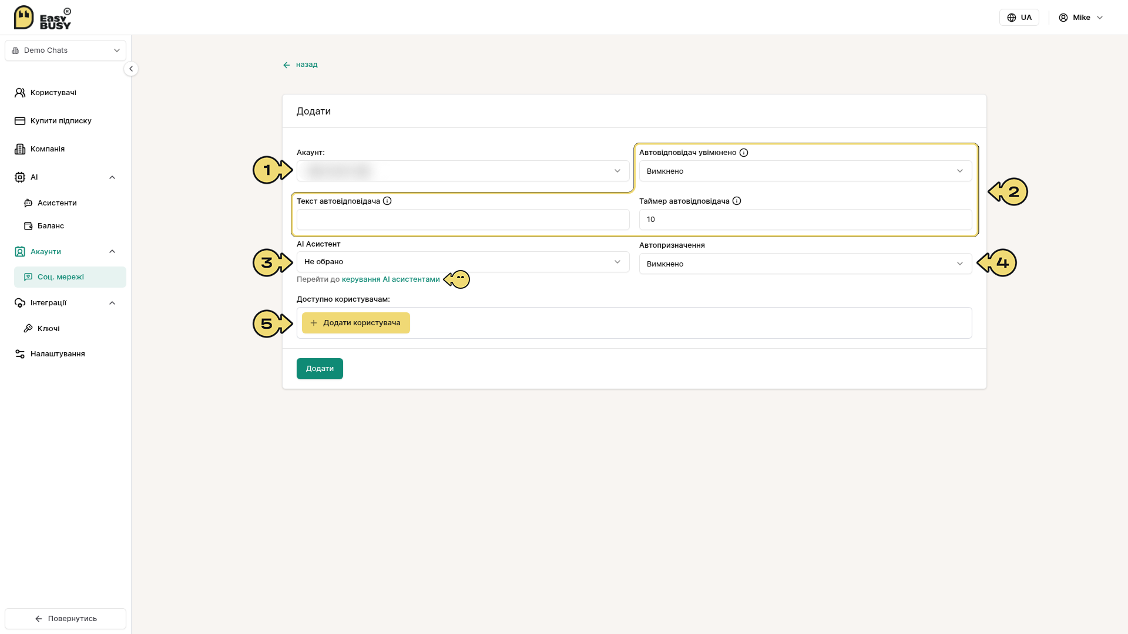This screenshot has height=634, width=1128.
Task: Go back via the назад link
Action: click(x=300, y=65)
